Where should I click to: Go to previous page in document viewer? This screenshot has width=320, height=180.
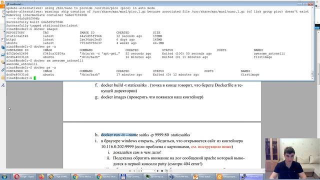pos(134,171)
